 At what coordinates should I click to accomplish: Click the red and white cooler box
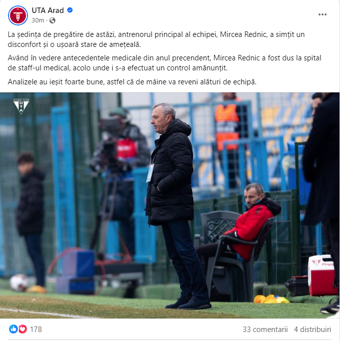point(321,275)
